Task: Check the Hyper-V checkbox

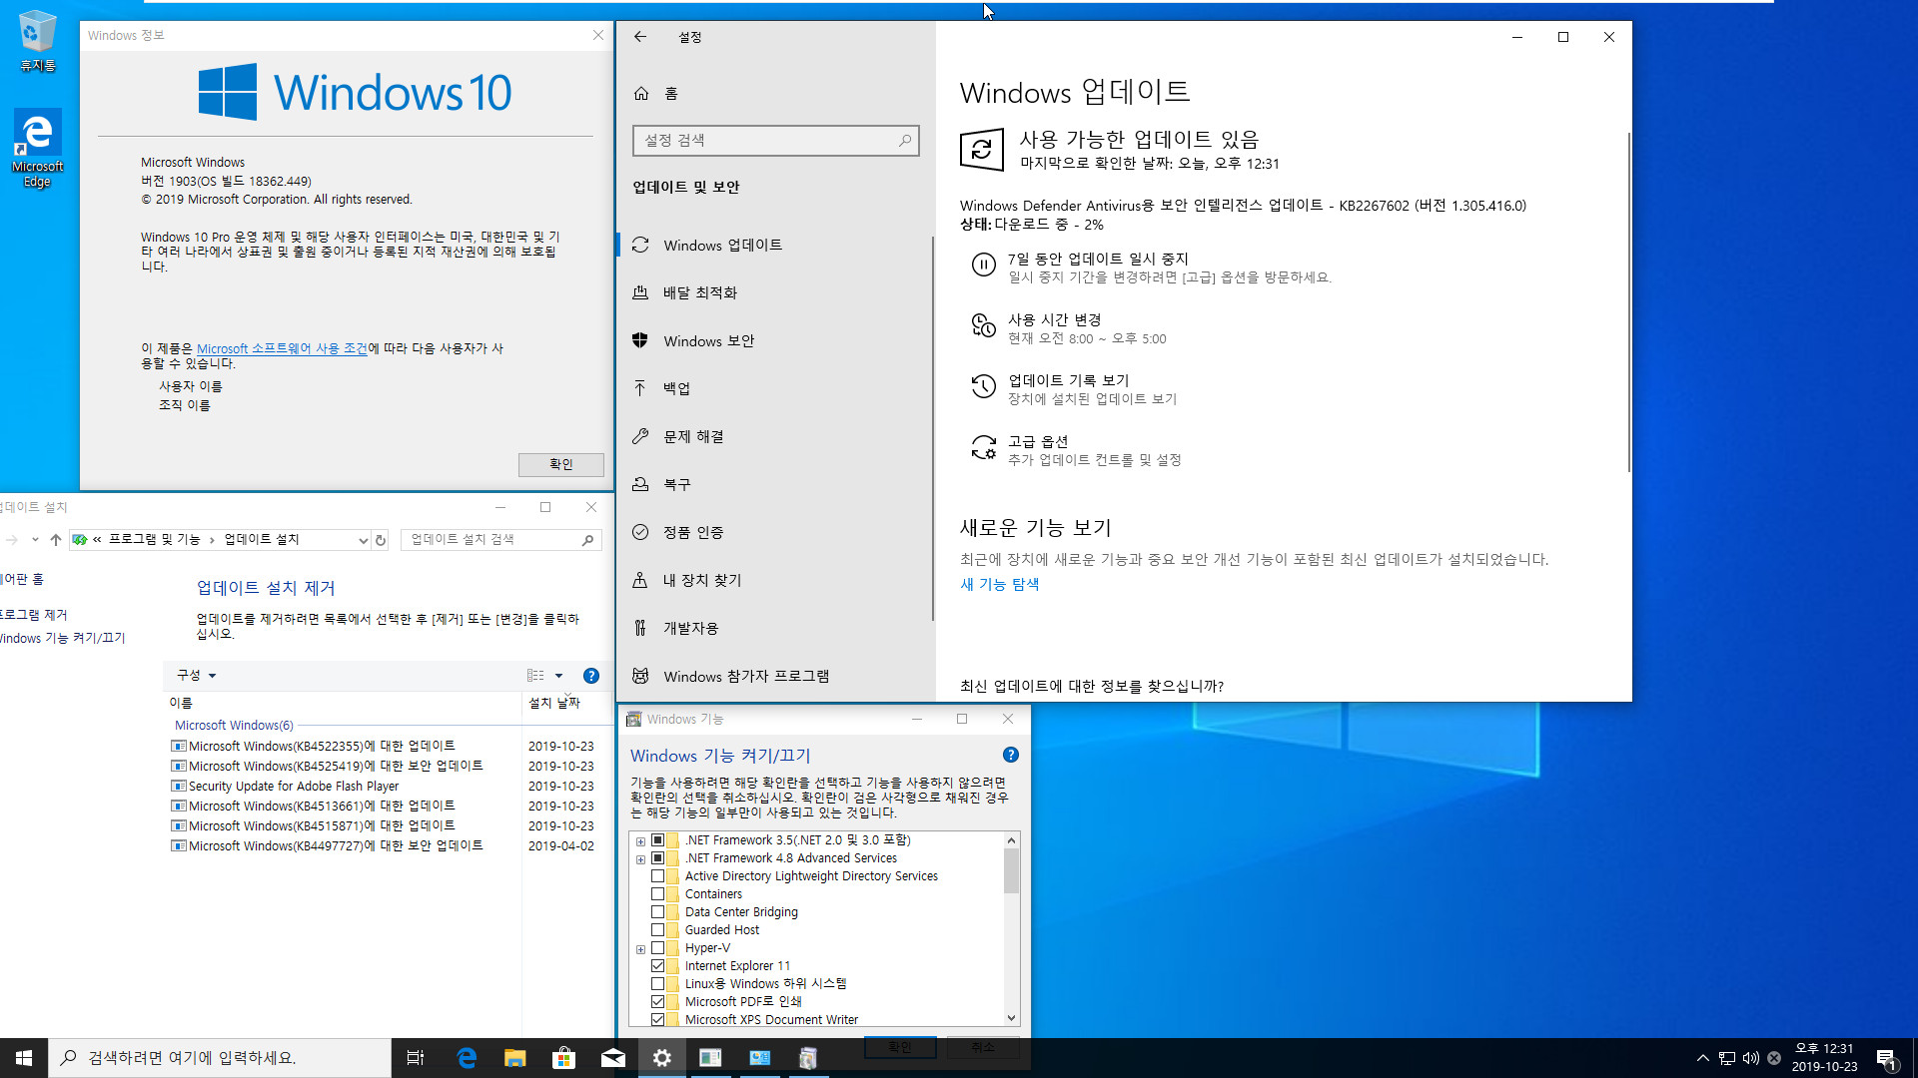Action: tap(657, 948)
